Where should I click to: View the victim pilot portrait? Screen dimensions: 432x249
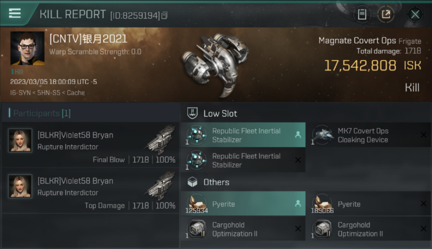click(27, 48)
